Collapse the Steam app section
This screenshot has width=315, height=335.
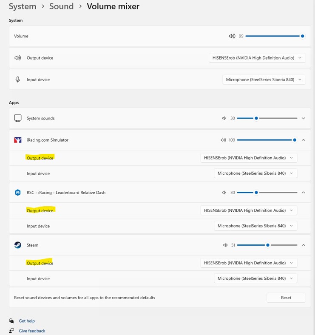click(x=304, y=245)
